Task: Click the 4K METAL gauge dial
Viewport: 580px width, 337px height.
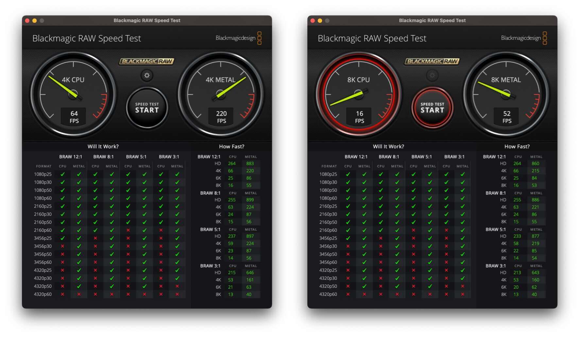Action: (221, 94)
